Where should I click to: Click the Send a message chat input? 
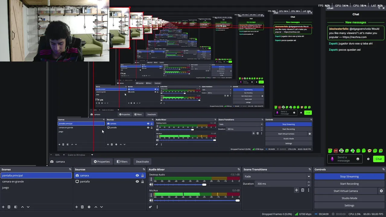345,159
